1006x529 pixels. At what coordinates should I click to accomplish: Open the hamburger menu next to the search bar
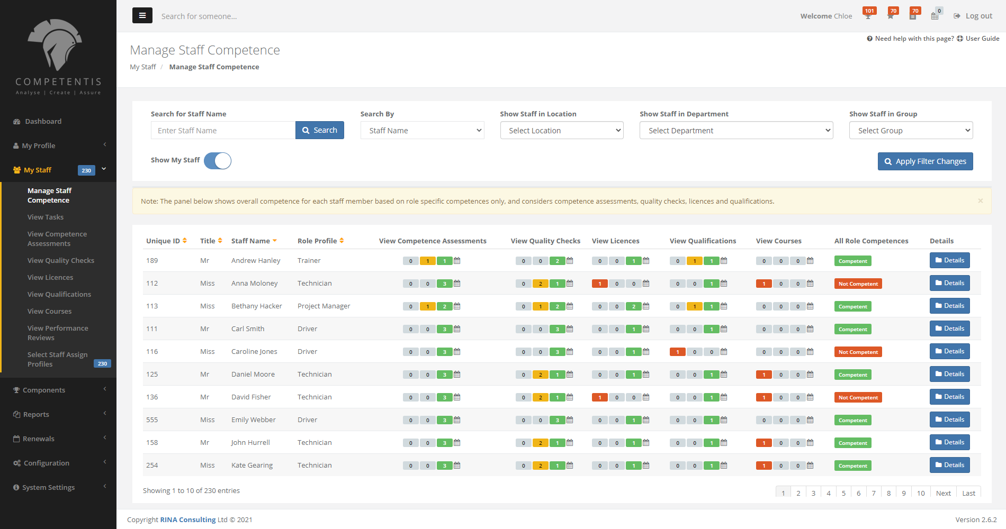coord(142,15)
